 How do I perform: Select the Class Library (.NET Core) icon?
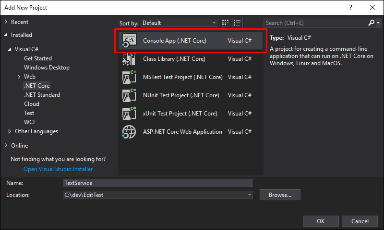point(129,59)
